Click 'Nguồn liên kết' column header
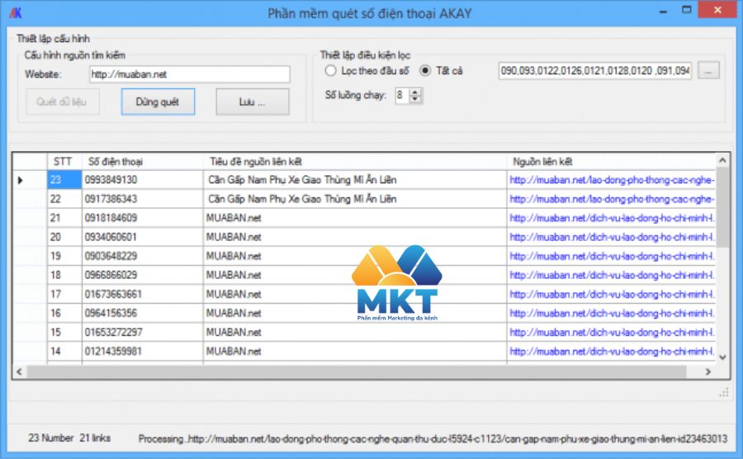 (611, 162)
